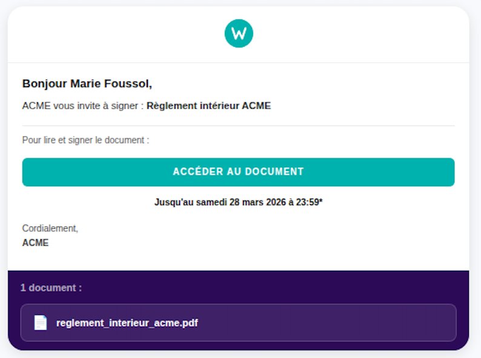Viewport: 481px width, 358px height.
Task: Click the PDF file icon
Action: tap(40, 323)
